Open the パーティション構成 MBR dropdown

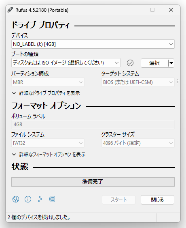[48, 82]
